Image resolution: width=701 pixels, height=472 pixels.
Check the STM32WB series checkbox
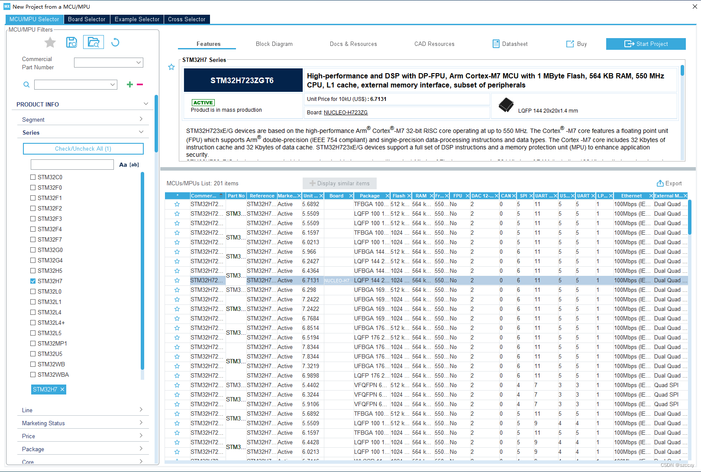tap(33, 364)
